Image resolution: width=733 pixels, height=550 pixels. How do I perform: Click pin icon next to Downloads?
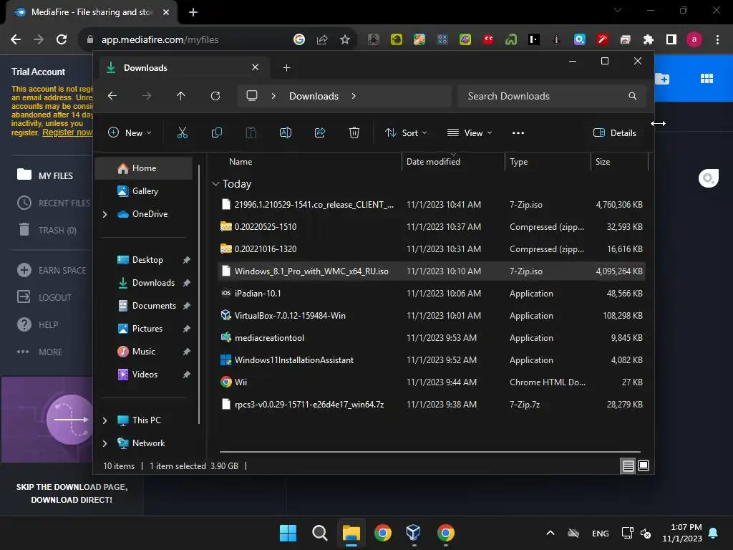(x=187, y=283)
